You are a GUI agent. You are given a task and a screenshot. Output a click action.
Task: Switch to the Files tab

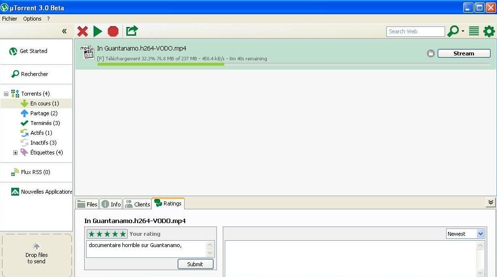88,204
